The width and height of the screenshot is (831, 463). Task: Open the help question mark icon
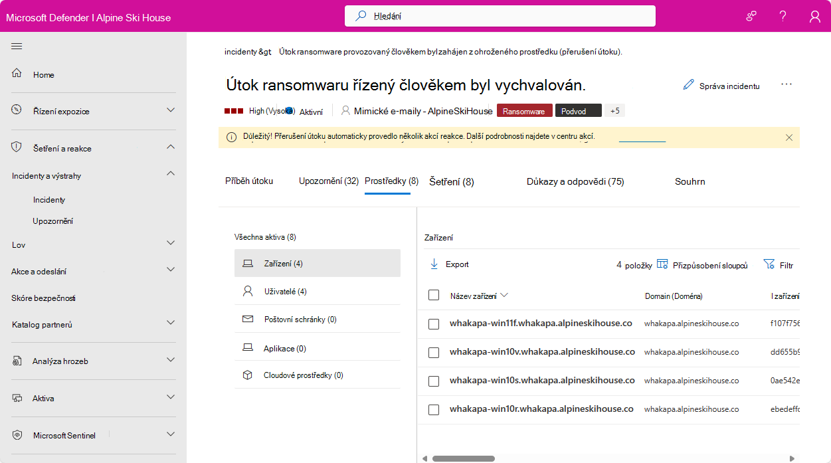tap(783, 17)
